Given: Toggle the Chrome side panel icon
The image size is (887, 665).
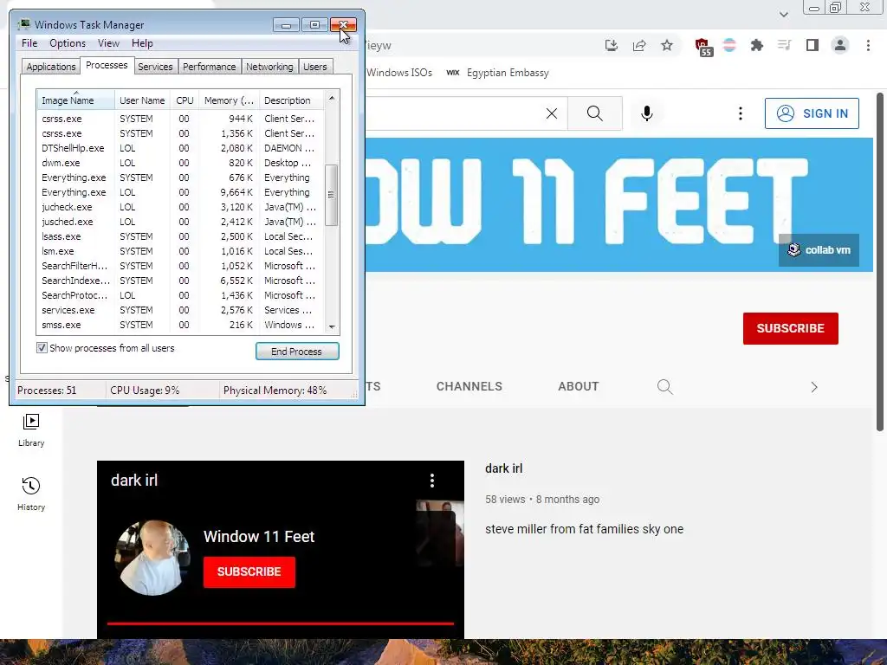Looking at the screenshot, I should 813,45.
